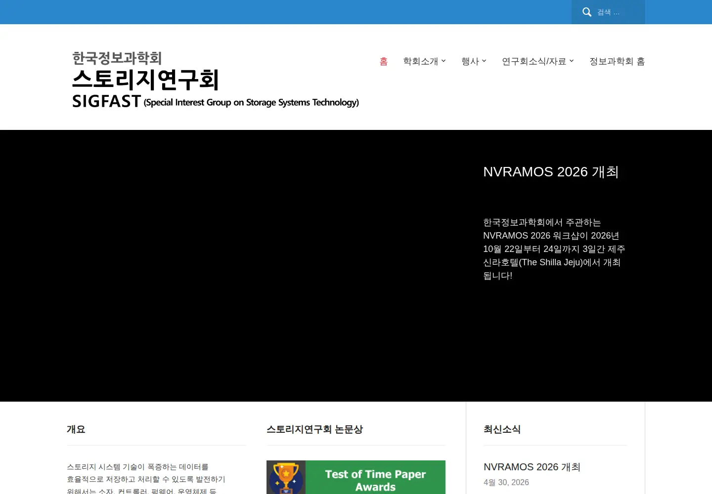712x494 pixels.
Task: Expand the chevron next to 행사
Action: (x=484, y=61)
